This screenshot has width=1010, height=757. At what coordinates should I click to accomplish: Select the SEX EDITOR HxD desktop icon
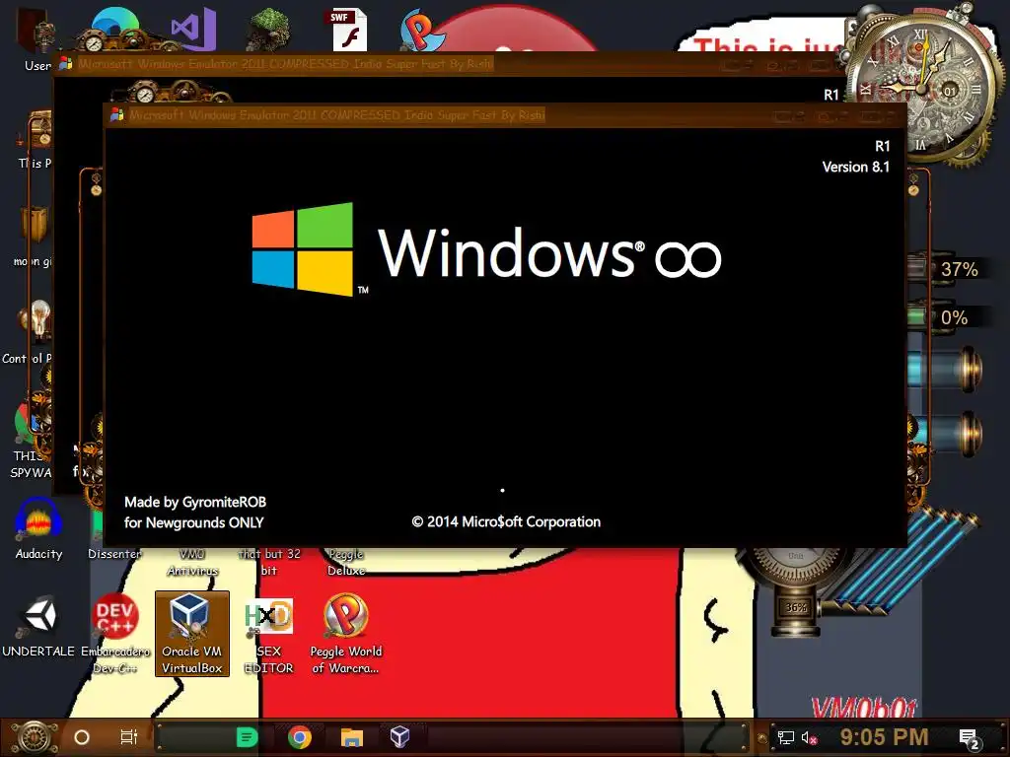pyautogui.click(x=268, y=635)
